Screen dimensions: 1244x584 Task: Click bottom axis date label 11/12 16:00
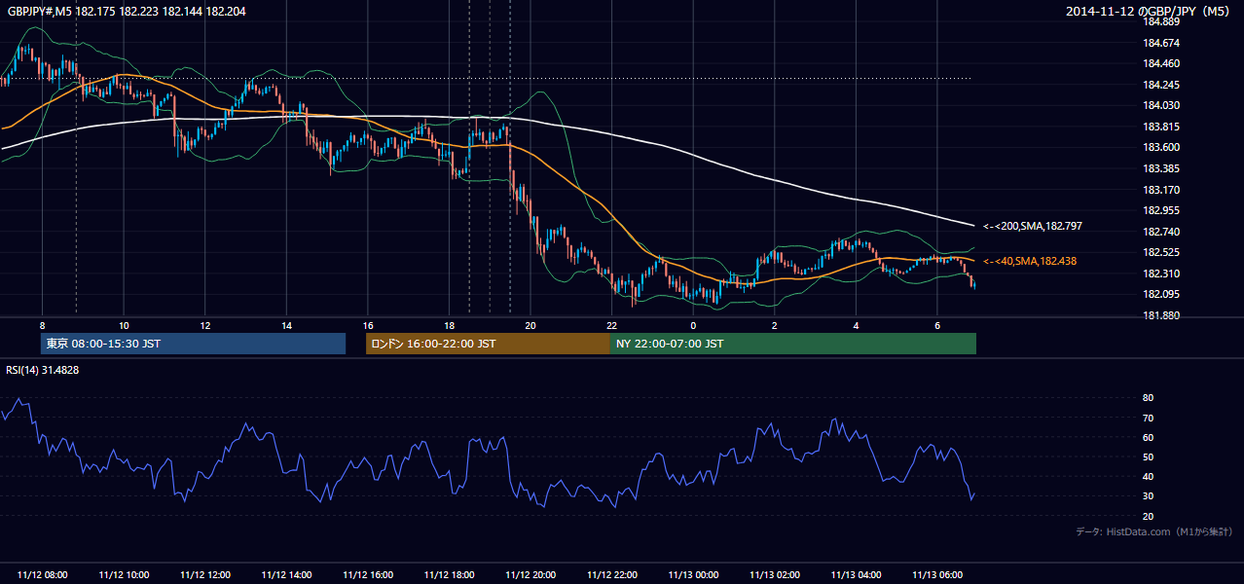tap(368, 575)
